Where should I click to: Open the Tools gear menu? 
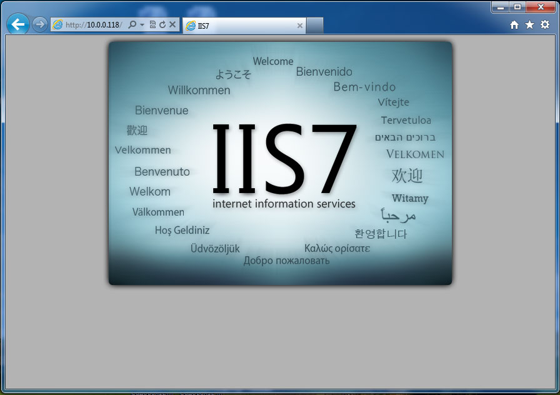(545, 24)
